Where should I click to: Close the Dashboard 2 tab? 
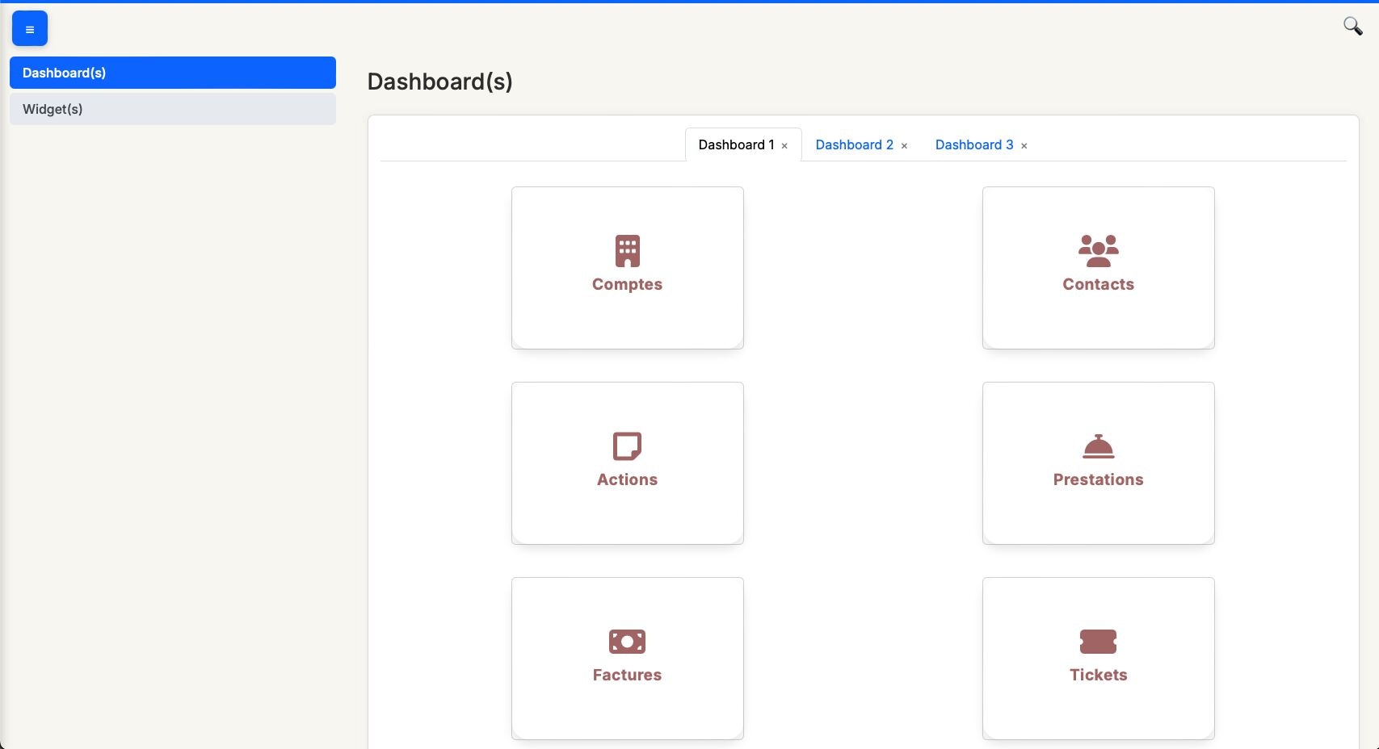click(905, 146)
